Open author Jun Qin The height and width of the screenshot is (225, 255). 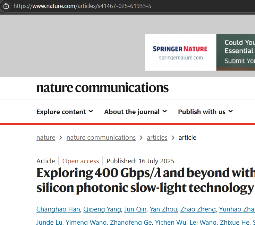(x=135, y=209)
